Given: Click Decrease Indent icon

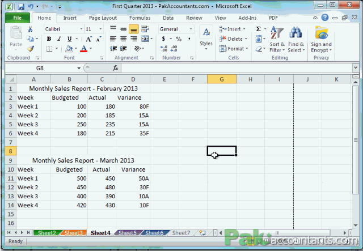Looking at the screenshot, I should pos(113,49).
